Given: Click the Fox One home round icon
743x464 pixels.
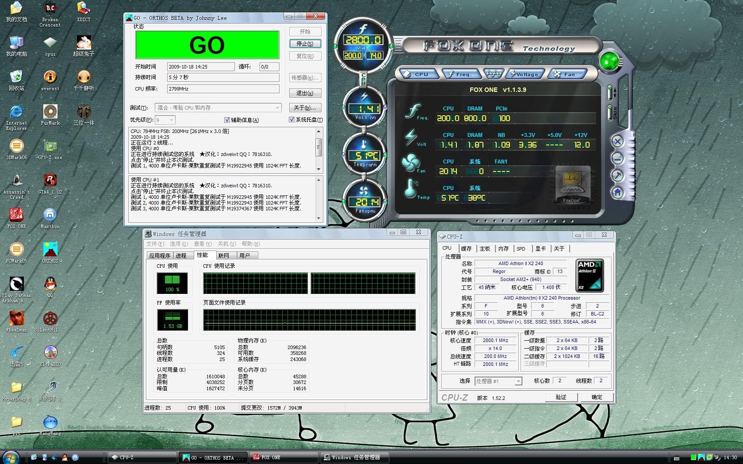Looking at the screenshot, I should 617,192.
